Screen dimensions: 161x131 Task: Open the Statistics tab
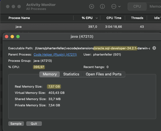click(71, 74)
